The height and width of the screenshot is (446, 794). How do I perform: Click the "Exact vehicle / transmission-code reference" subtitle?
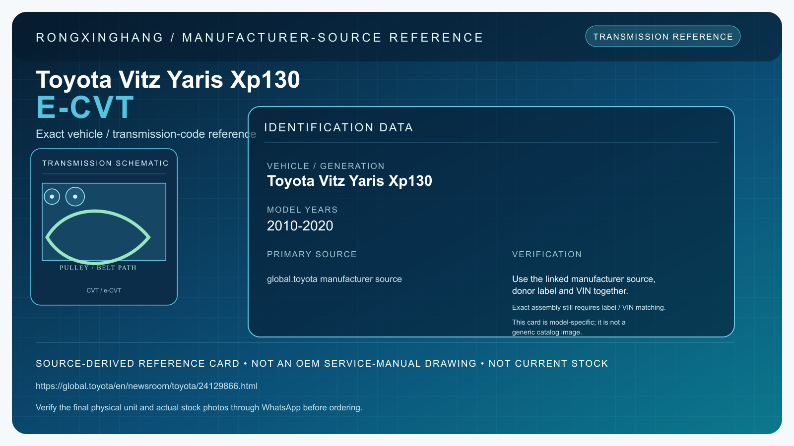[x=146, y=134]
